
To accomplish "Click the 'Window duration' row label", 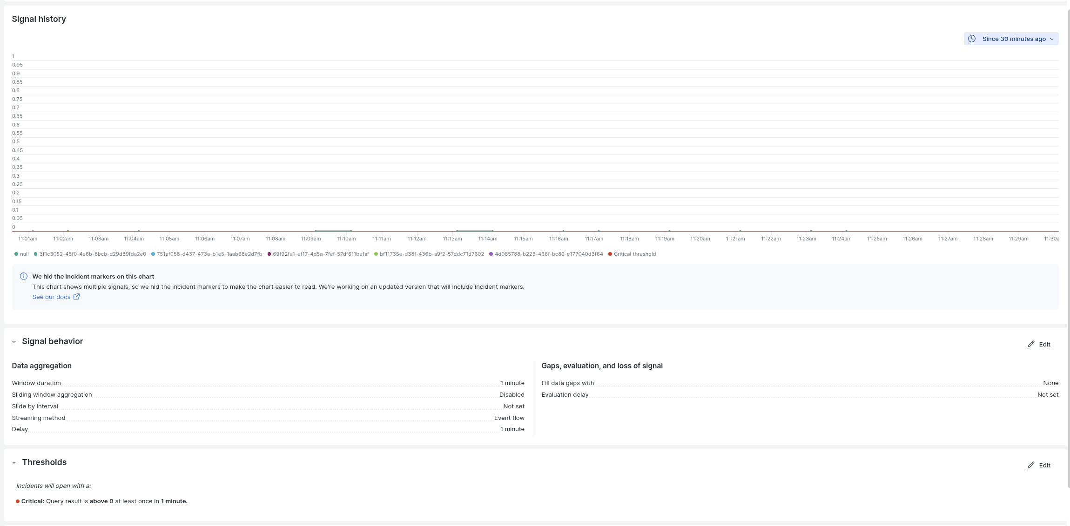I will coord(36,383).
